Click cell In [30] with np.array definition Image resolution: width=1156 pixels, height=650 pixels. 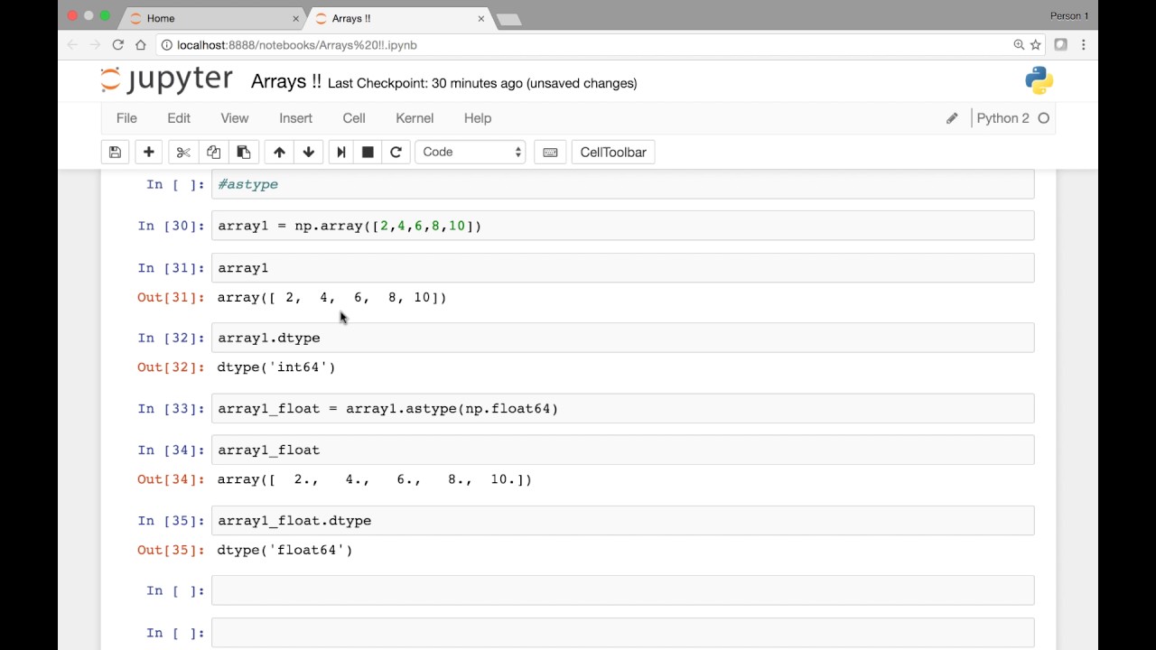click(x=622, y=226)
